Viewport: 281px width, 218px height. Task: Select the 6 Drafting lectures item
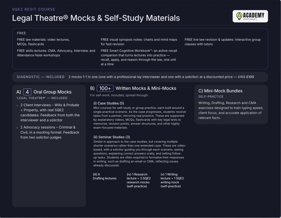pyautogui.click(x=105, y=176)
